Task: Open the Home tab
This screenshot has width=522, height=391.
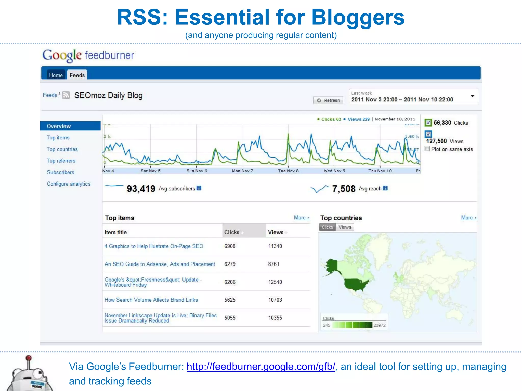Action: 56,75
